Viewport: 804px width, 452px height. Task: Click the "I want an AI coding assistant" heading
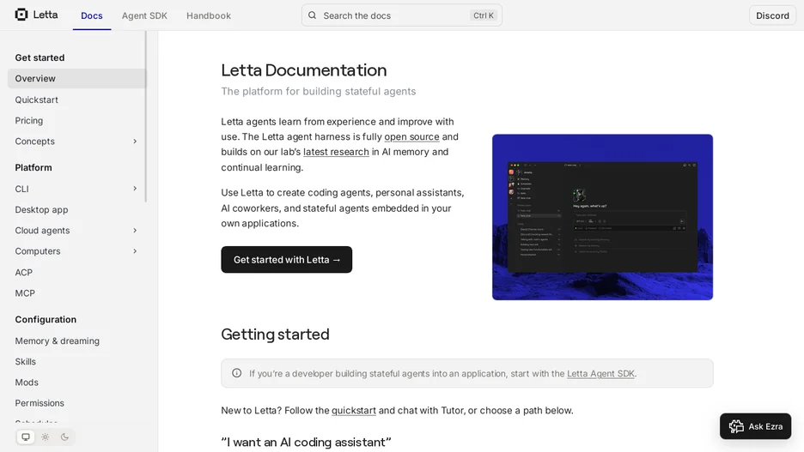point(306,443)
